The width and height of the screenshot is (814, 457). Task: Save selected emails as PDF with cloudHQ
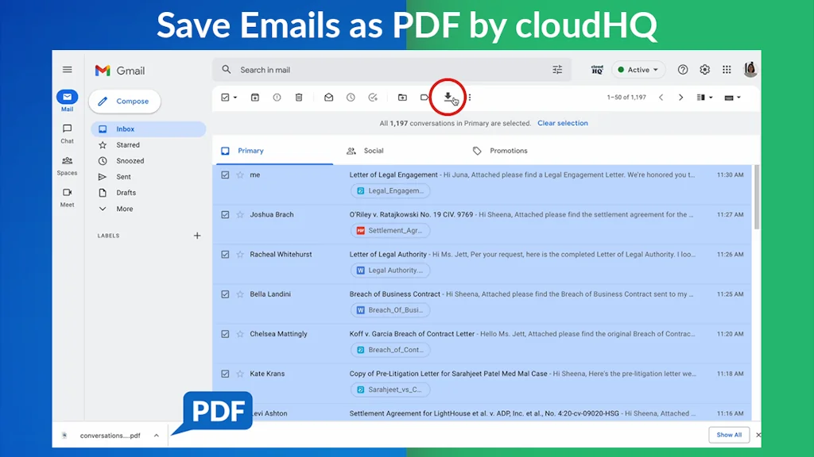pyautogui.click(x=448, y=97)
